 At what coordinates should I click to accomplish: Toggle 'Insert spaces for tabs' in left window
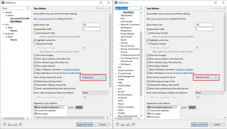(35, 33)
